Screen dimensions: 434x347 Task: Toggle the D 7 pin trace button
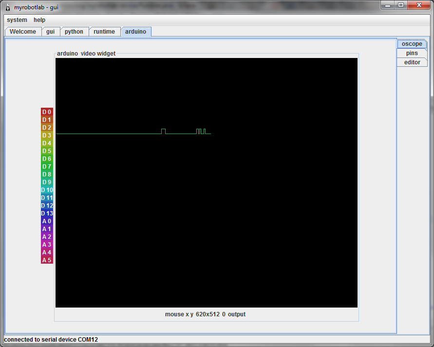(x=47, y=167)
